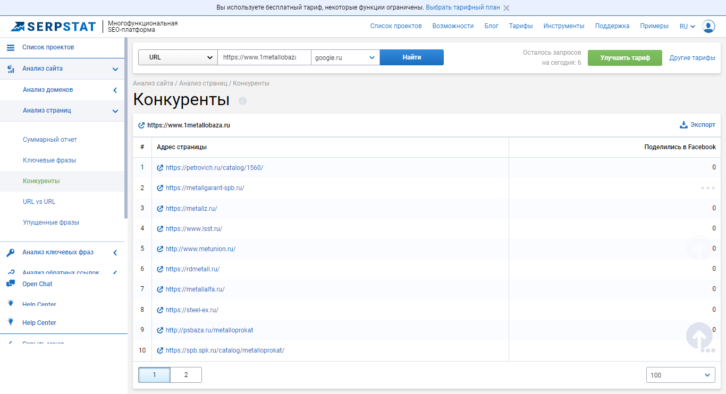726x394 pixels.
Task: Click the key icon for Анализ ключевых фраз
Action: pyautogui.click(x=11, y=252)
